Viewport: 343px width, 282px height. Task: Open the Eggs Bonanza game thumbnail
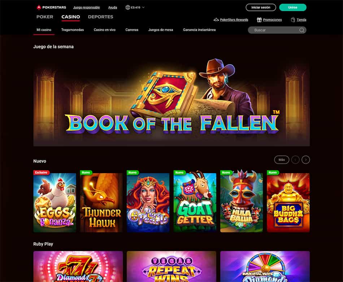click(55, 201)
